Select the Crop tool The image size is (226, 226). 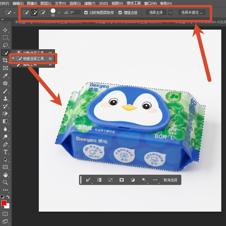5,60
